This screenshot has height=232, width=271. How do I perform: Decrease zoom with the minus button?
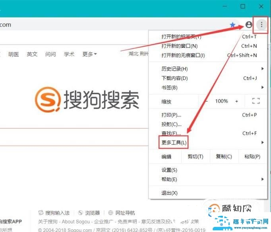click(x=206, y=101)
